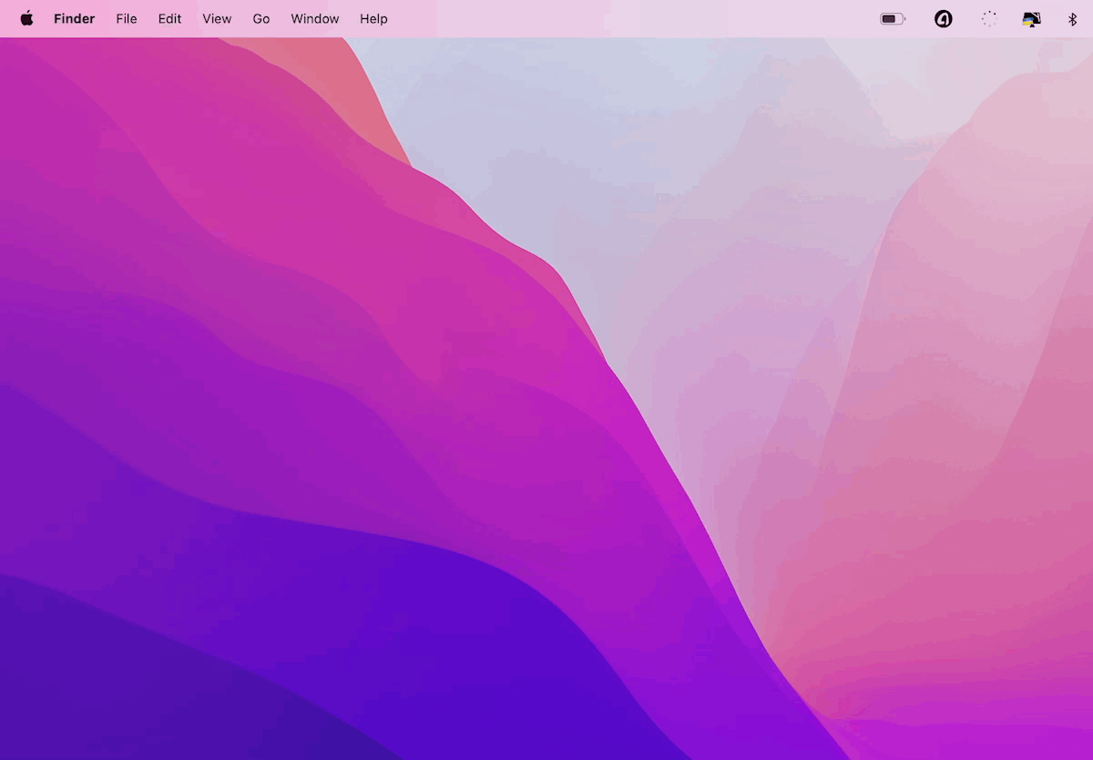This screenshot has height=760, width=1093.
Task: Open the Window menu
Action: (315, 18)
